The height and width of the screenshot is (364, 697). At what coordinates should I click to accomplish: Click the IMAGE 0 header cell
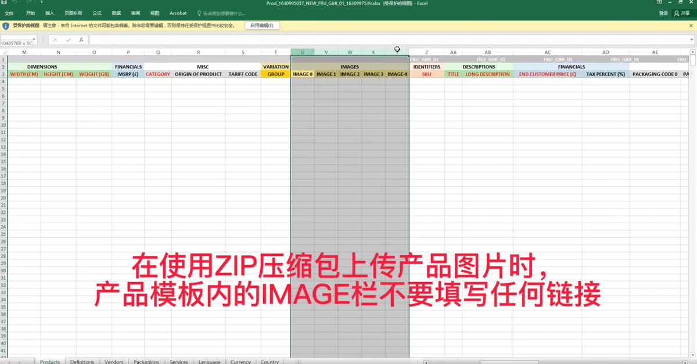[303, 74]
